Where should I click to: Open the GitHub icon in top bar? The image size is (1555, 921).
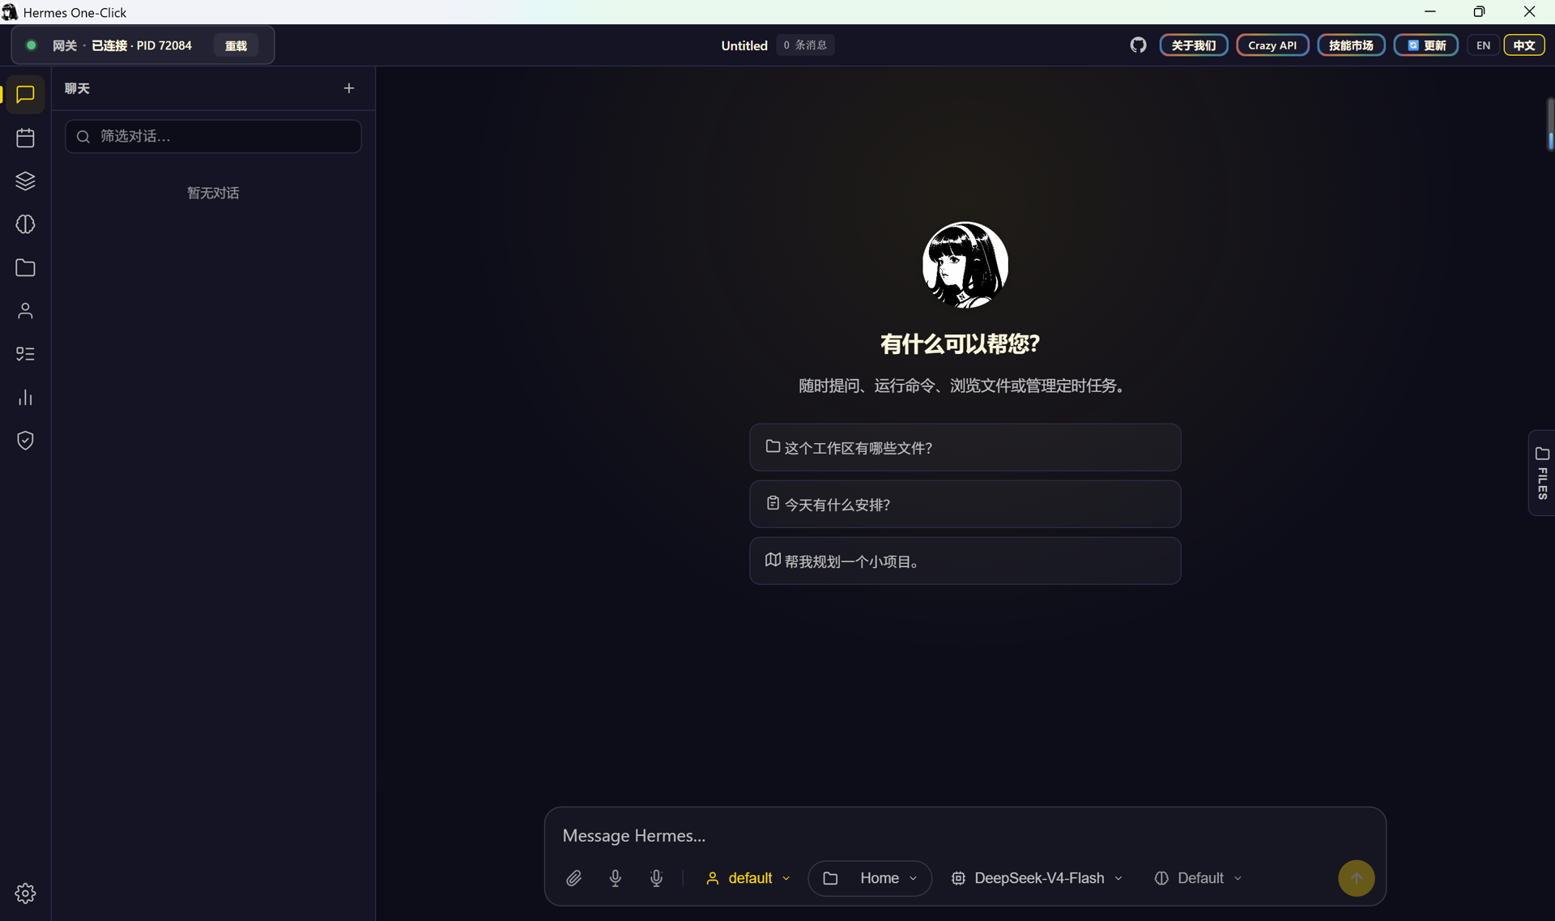click(1138, 45)
